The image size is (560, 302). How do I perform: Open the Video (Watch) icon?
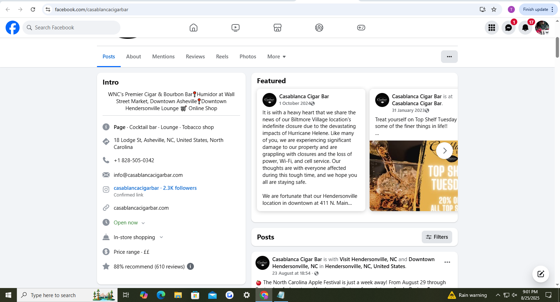coord(236,28)
